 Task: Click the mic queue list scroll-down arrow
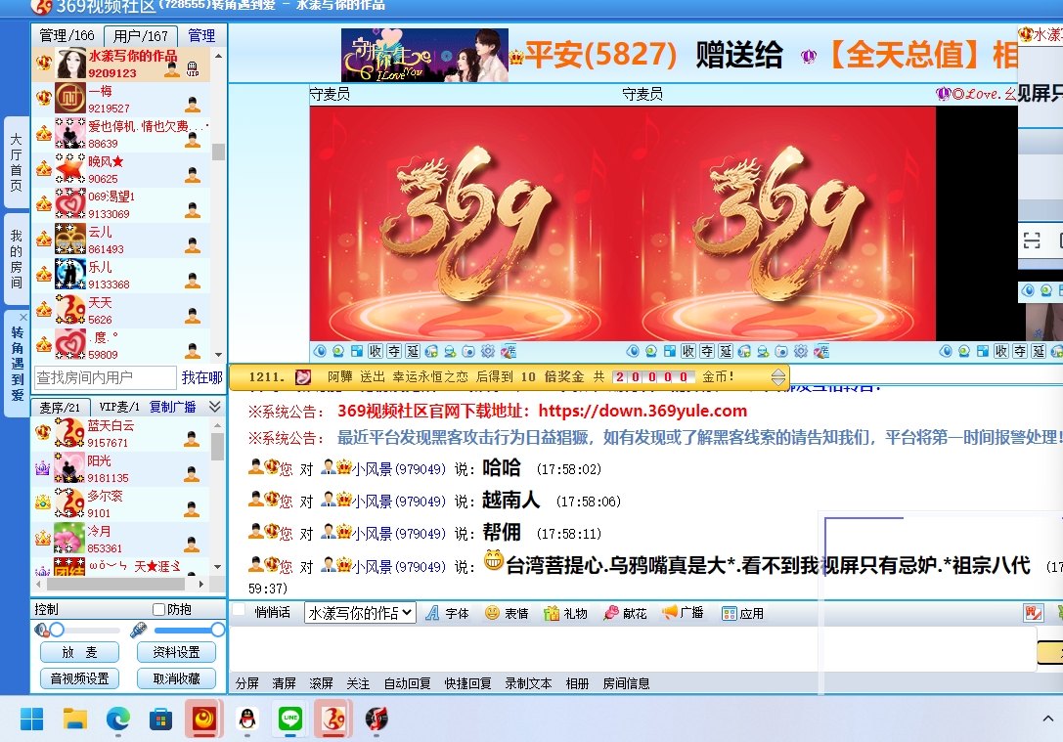(218, 566)
